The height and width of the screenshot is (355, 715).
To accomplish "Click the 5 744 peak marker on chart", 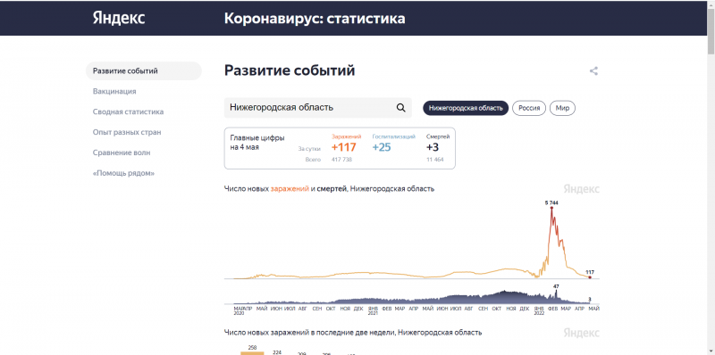I will coord(551,208).
